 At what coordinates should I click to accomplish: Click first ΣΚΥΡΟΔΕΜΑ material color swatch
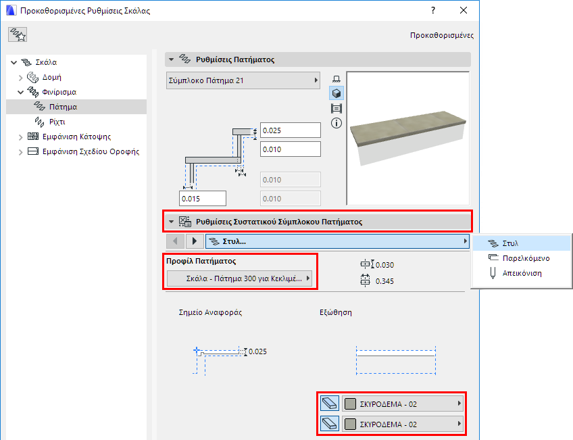[x=351, y=404]
